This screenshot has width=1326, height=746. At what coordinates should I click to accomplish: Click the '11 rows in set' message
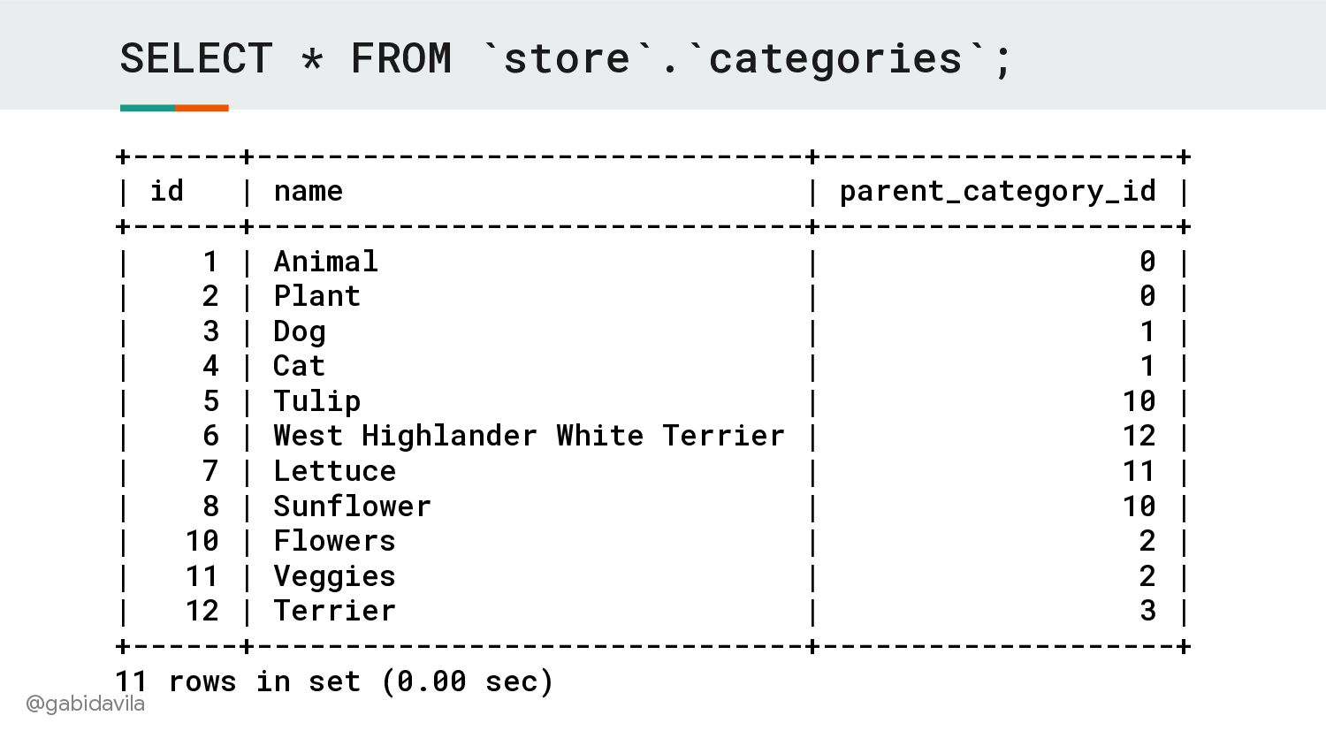(x=334, y=681)
